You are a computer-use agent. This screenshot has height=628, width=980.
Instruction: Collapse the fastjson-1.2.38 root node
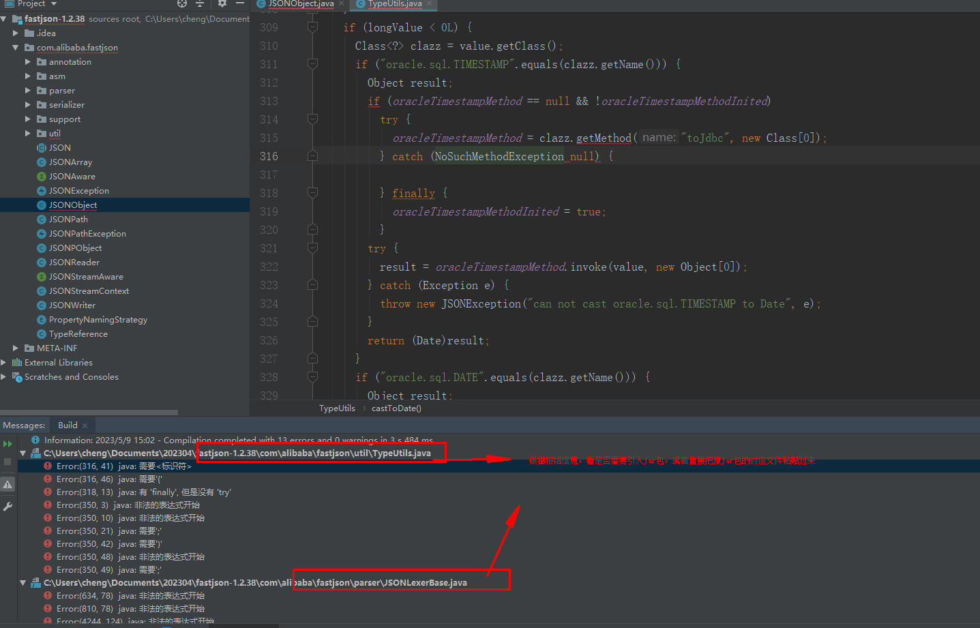click(x=4, y=19)
